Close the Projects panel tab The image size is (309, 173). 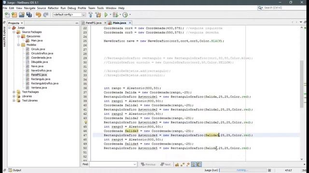click(x=22, y=23)
